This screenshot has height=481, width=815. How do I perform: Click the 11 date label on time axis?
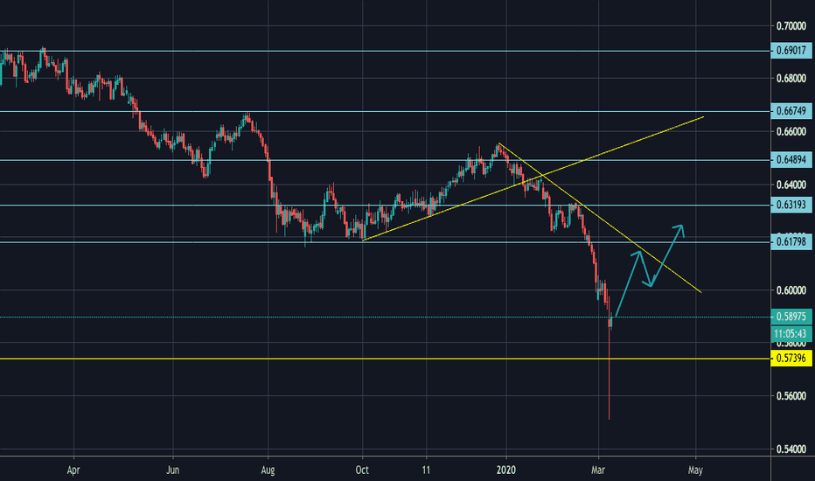[x=426, y=471]
